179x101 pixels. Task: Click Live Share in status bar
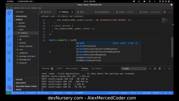pyautogui.click(x=43, y=93)
